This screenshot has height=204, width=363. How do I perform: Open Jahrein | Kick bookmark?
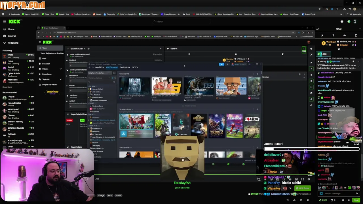coord(62,14)
